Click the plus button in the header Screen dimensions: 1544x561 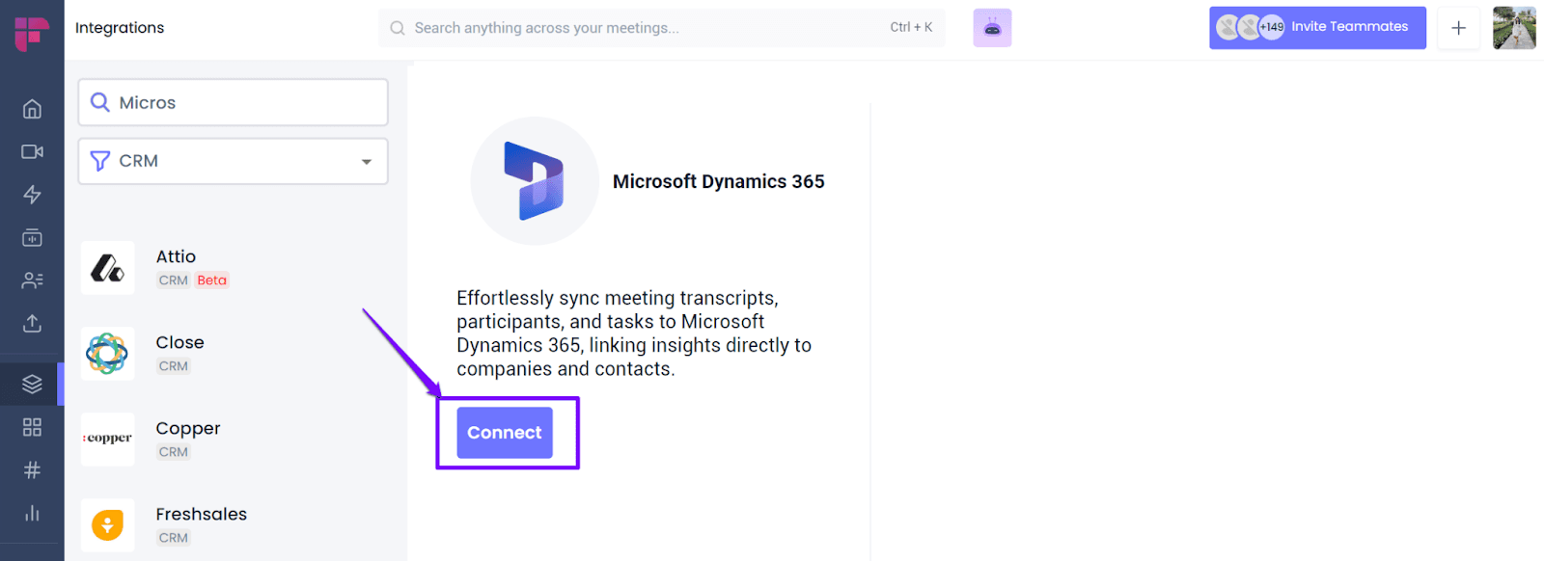pyautogui.click(x=1458, y=28)
